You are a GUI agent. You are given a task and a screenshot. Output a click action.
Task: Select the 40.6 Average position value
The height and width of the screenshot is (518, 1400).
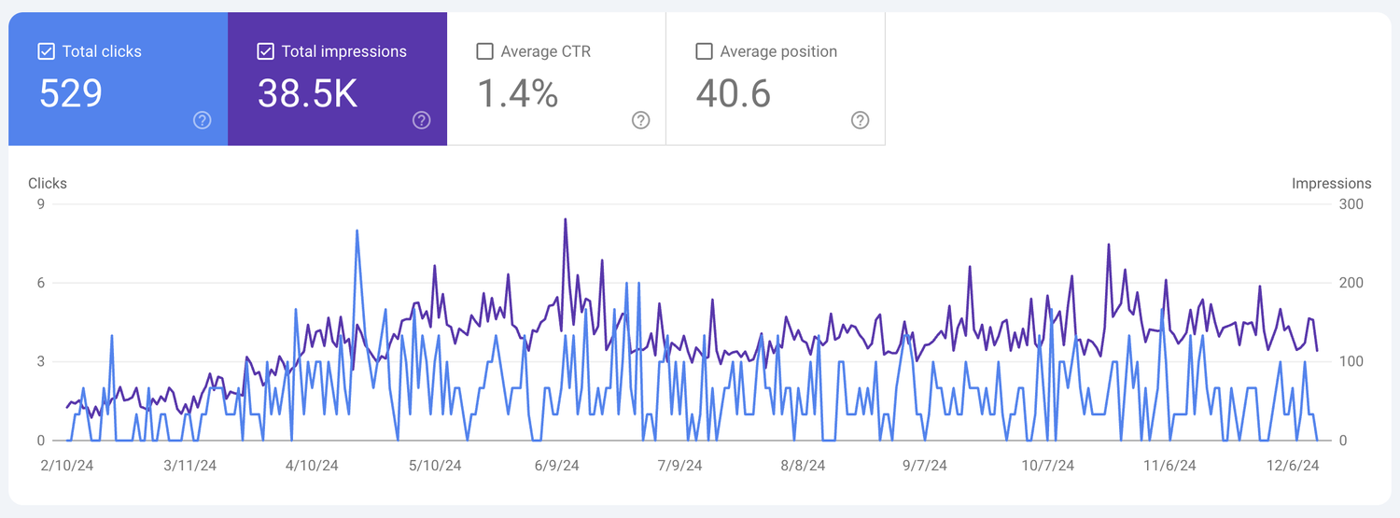(x=734, y=94)
